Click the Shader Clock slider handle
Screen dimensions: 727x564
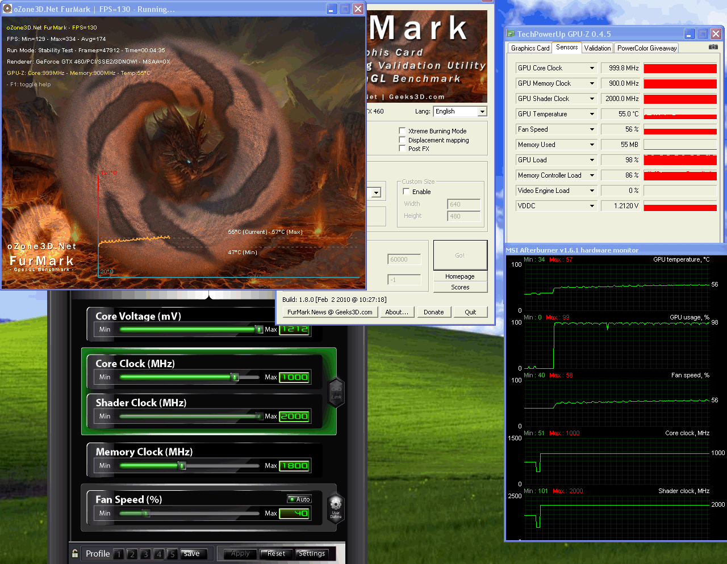coord(260,416)
